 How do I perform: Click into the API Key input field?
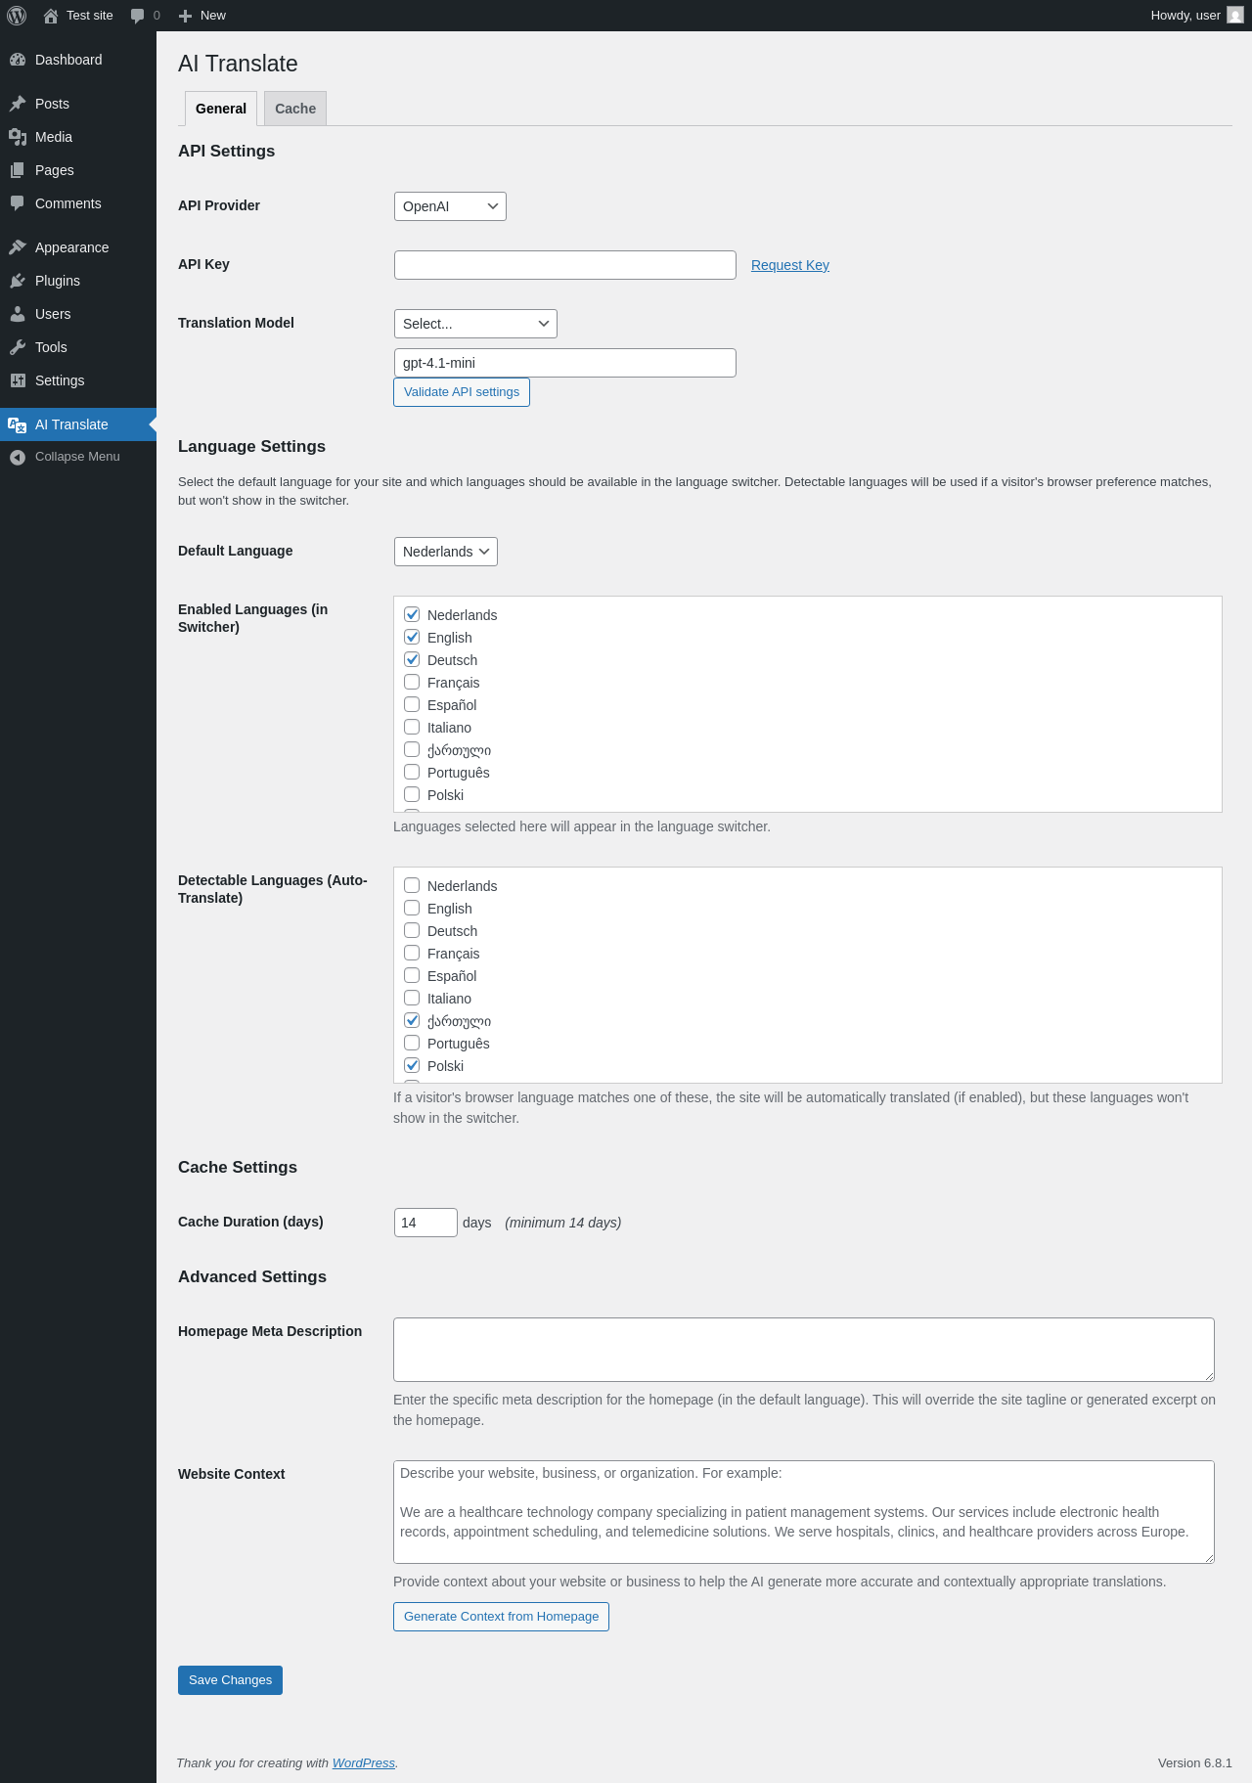click(565, 265)
